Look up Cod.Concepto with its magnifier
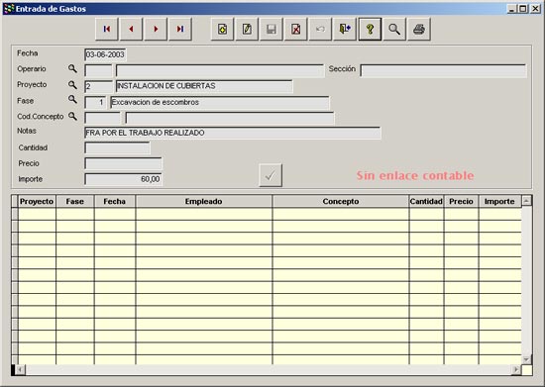 [72, 116]
